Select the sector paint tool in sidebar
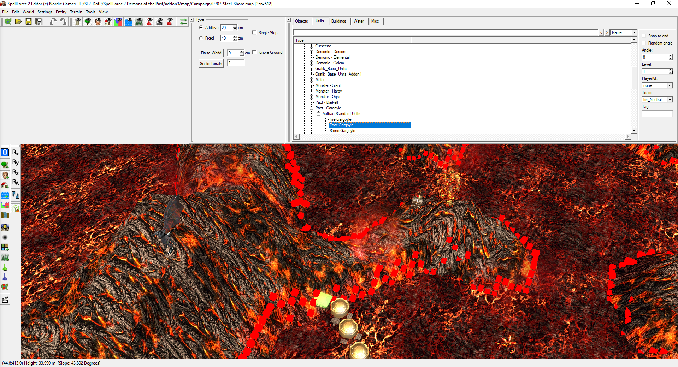The width and height of the screenshot is (678, 367). [5, 205]
